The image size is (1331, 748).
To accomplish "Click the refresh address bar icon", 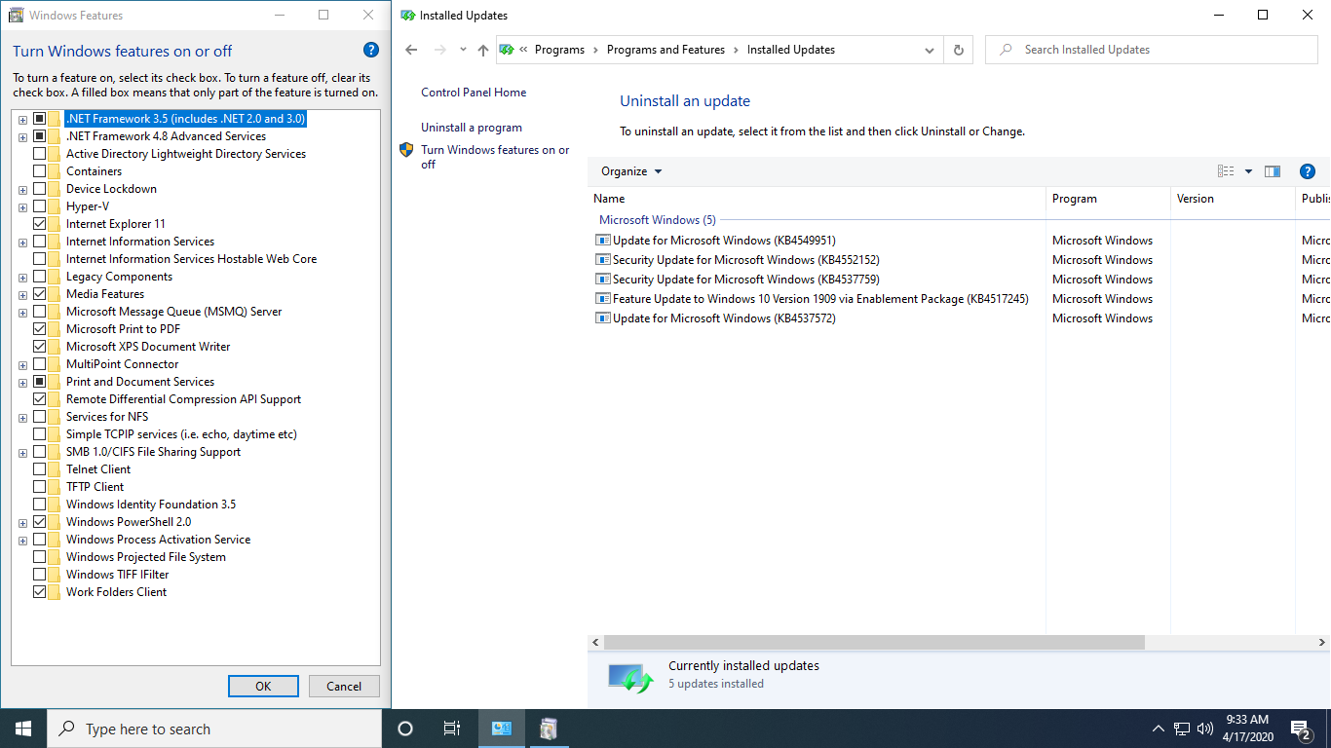I will (x=959, y=50).
